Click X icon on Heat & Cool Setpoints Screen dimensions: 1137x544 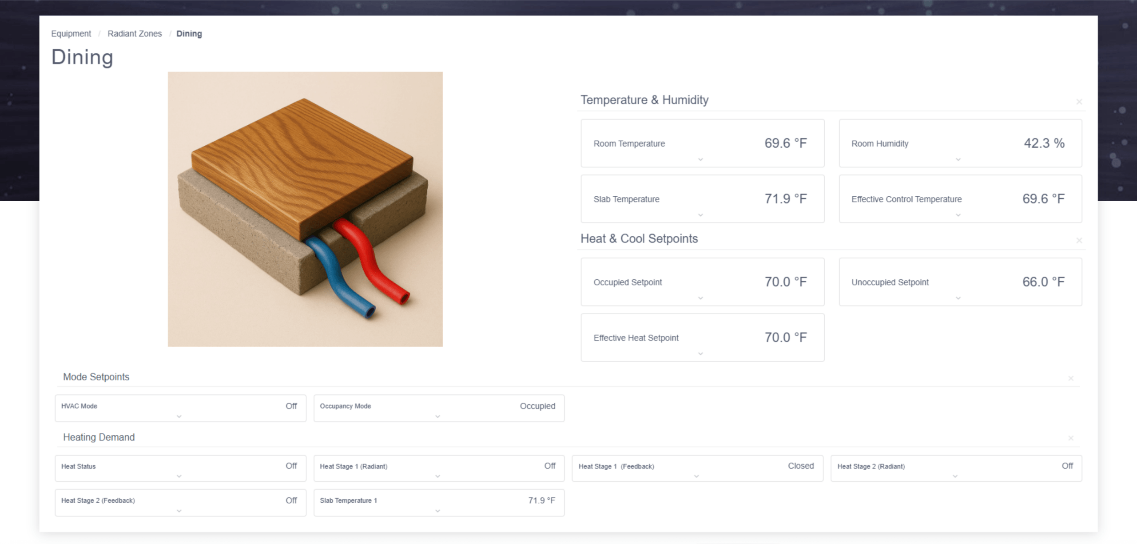coord(1079,240)
